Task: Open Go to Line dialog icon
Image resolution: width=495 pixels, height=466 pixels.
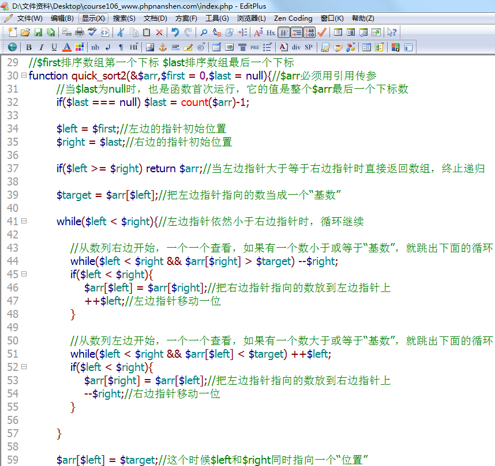Action: pyautogui.click(x=242, y=32)
